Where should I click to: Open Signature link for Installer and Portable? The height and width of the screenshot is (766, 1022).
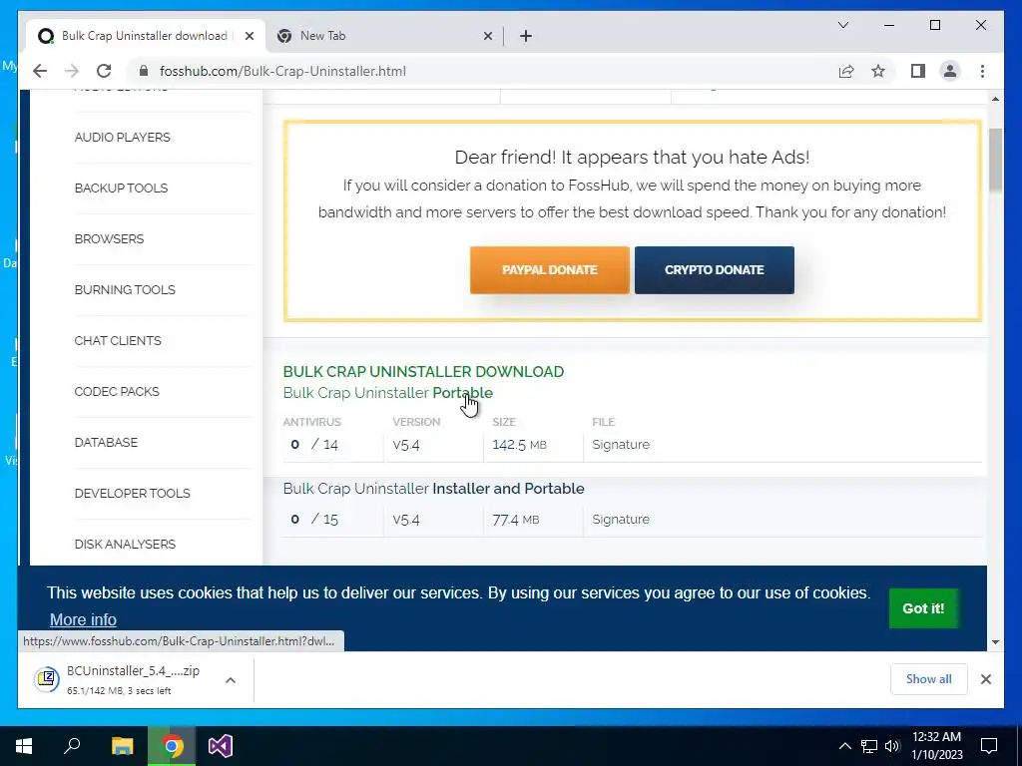point(621,519)
